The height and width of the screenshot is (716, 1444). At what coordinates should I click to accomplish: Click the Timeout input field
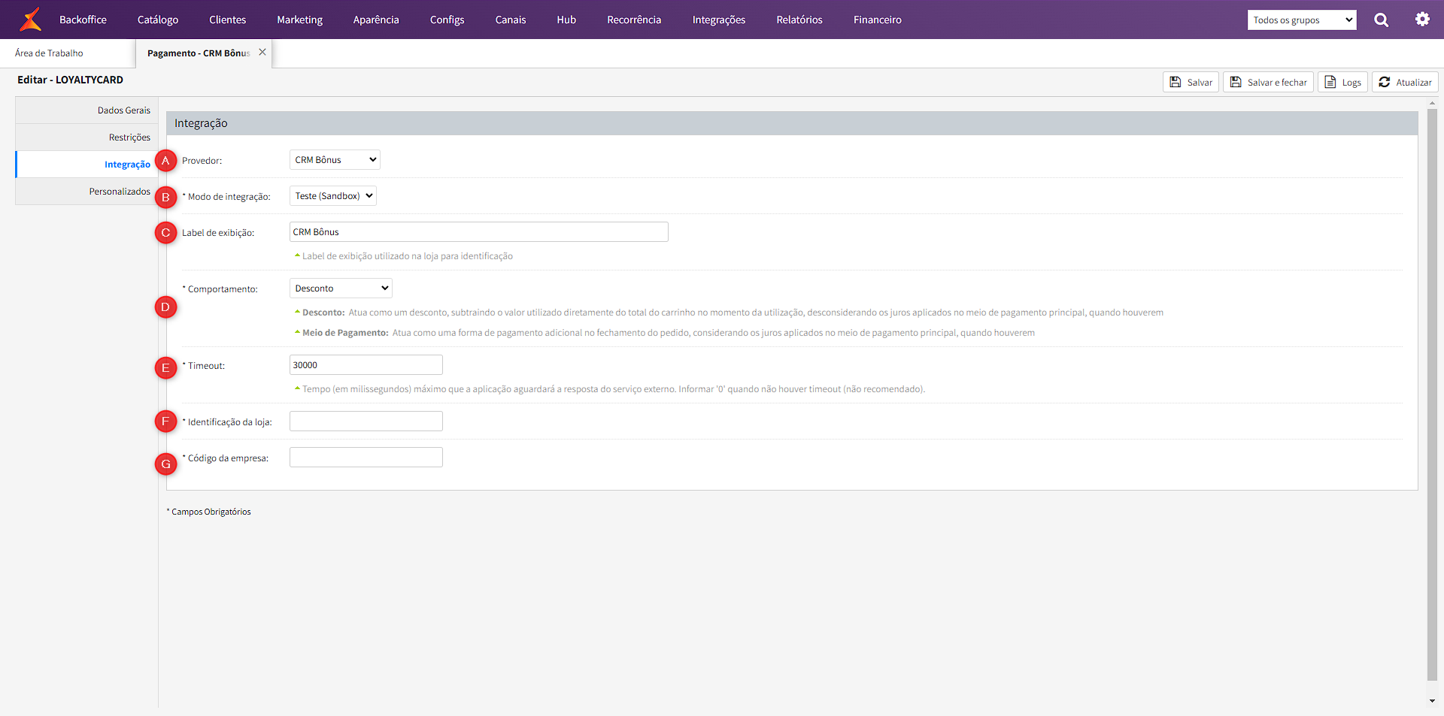pyautogui.click(x=366, y=365)
